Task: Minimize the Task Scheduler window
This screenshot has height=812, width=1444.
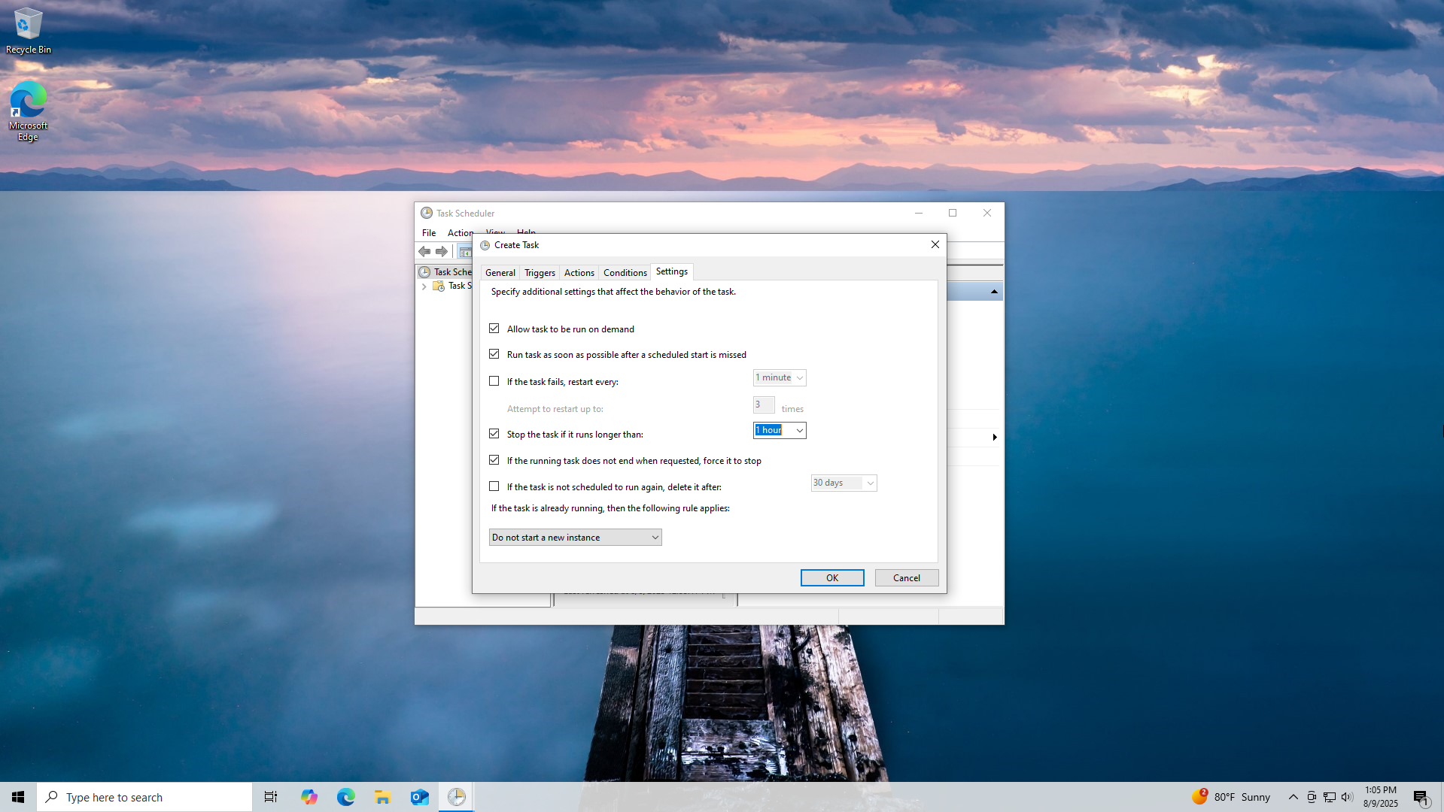Action: [919, 213]
